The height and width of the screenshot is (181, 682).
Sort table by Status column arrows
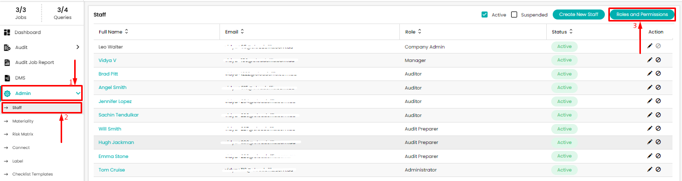(x=571, y=31)
